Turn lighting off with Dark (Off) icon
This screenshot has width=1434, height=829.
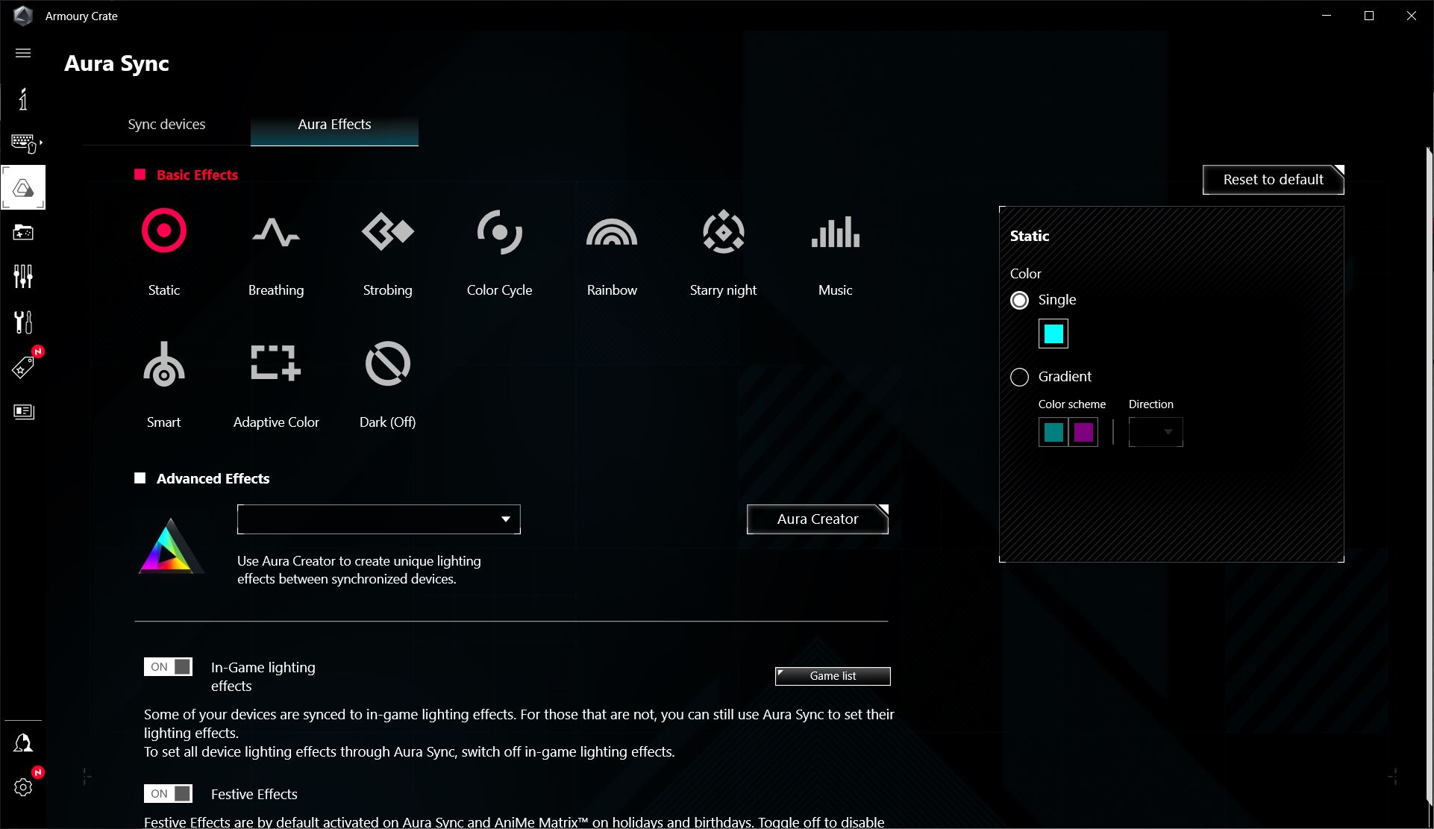click(x=388, y=363)
